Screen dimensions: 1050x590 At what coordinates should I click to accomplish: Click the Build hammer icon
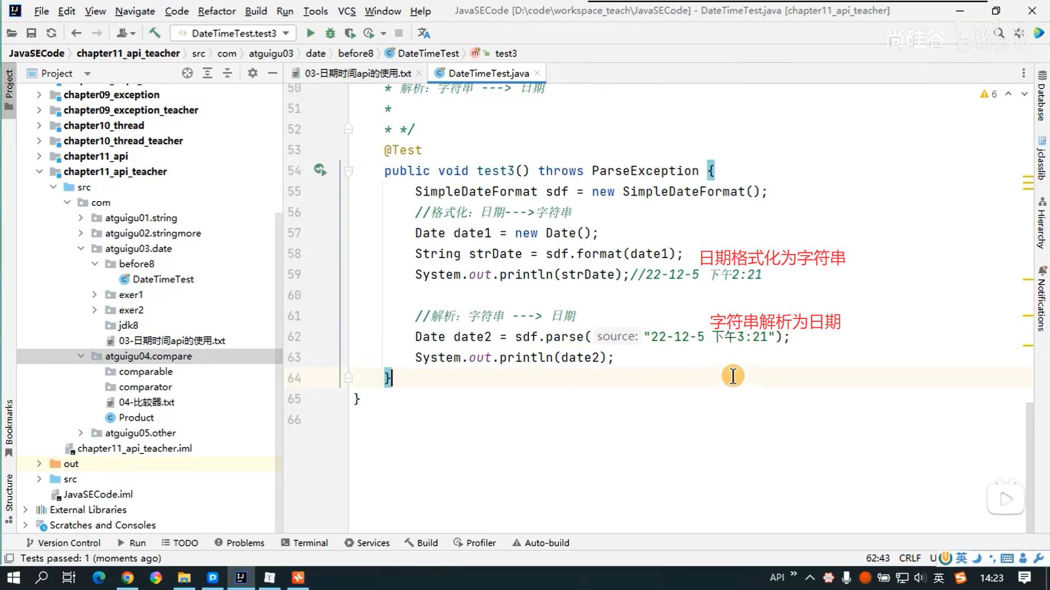155,33
